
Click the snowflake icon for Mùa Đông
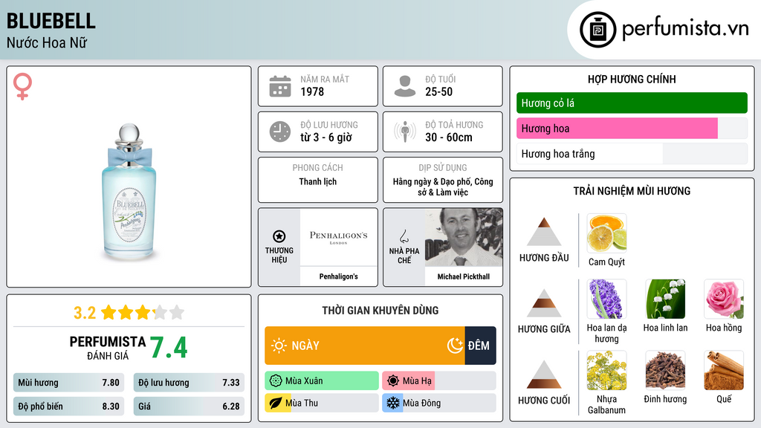[x=393, y=403]
